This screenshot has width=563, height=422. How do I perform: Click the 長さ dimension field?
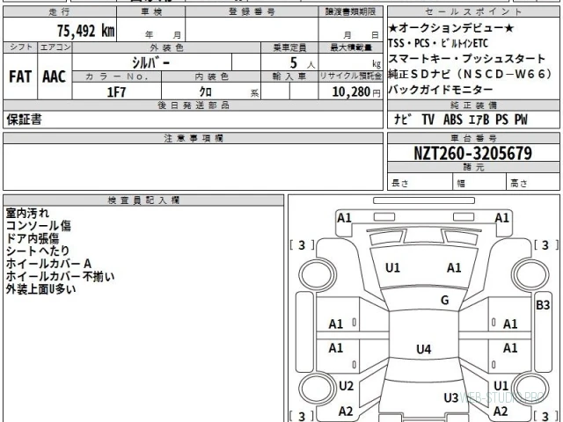click(x=420, y=182)
